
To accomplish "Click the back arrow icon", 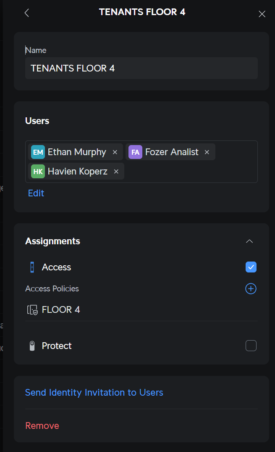I will [x=27, y=13].
